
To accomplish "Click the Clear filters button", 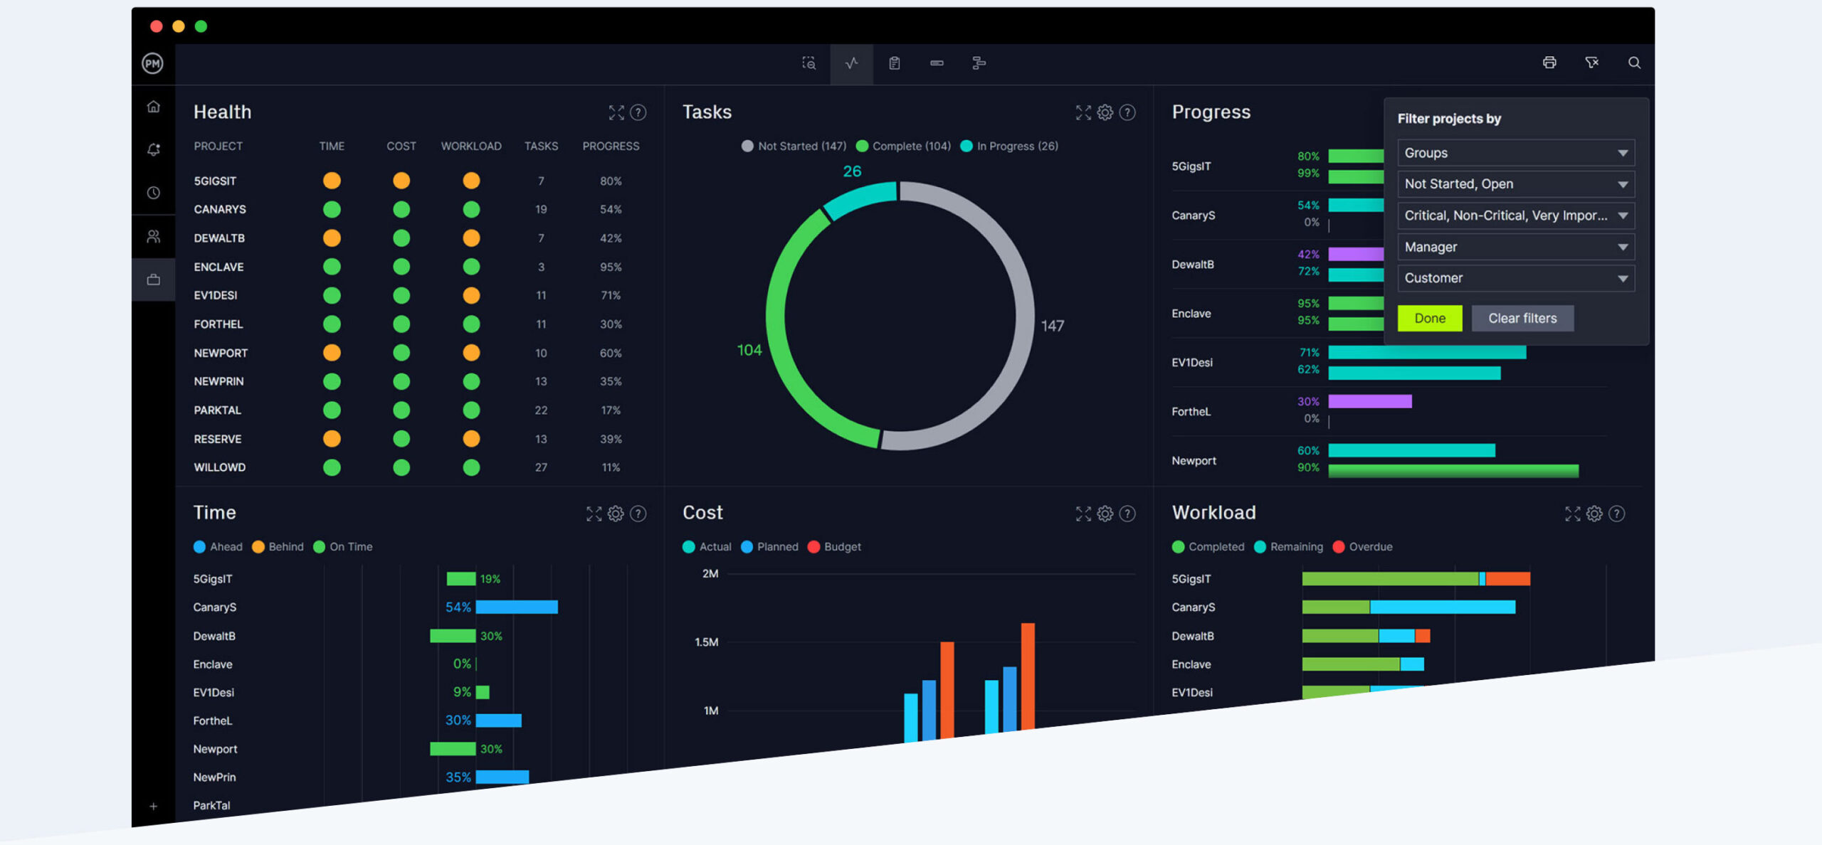I will [x=1522, y=319].
